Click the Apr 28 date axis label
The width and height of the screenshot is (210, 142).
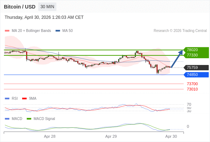pos(50,136)
